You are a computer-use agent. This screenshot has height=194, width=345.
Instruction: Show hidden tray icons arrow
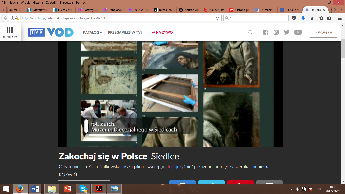click(292, 189)
